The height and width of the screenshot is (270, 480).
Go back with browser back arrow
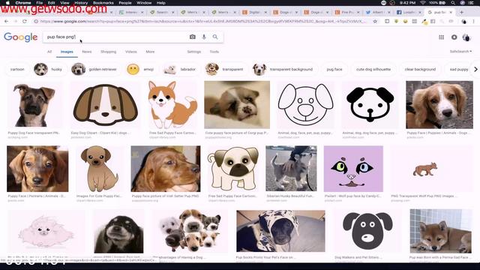pos(7,21)
